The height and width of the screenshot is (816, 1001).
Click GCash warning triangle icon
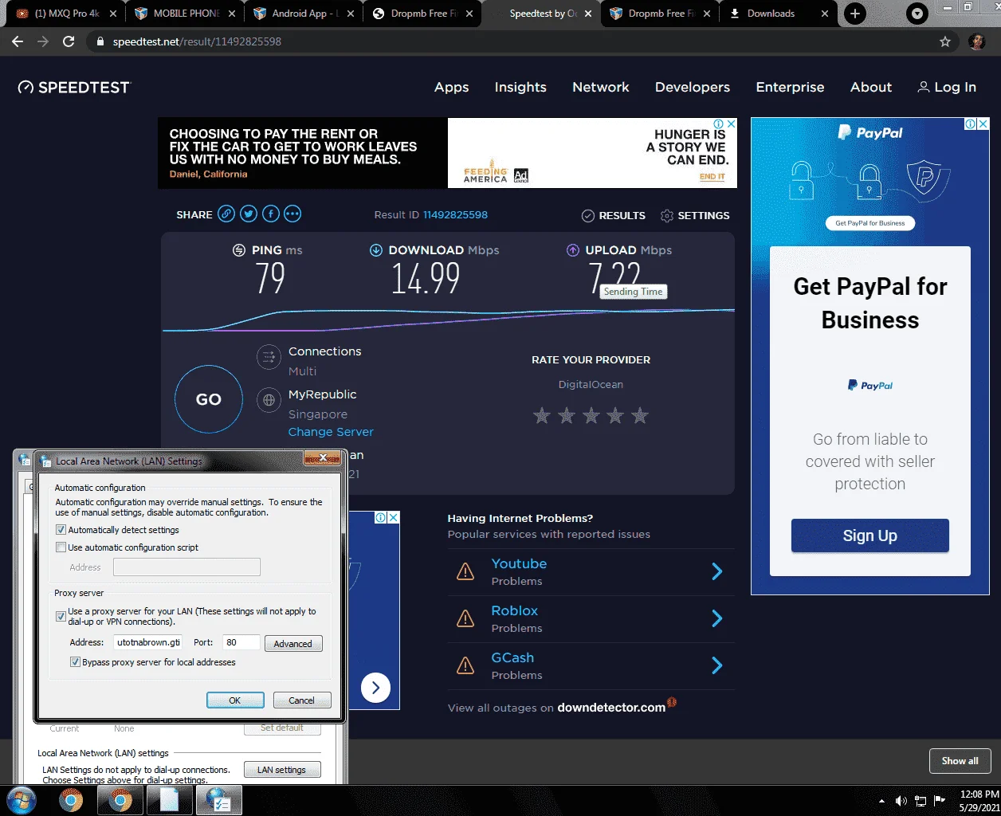(465, 665)
